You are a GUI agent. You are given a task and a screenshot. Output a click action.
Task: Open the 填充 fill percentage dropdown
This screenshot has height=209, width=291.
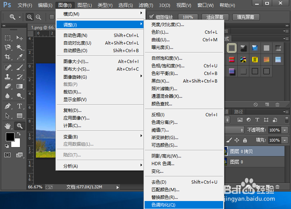click(x=284, y=140)
